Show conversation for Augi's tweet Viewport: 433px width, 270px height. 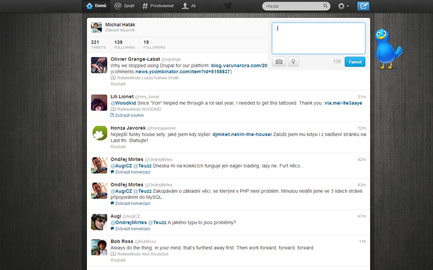(x=133, y=229)
